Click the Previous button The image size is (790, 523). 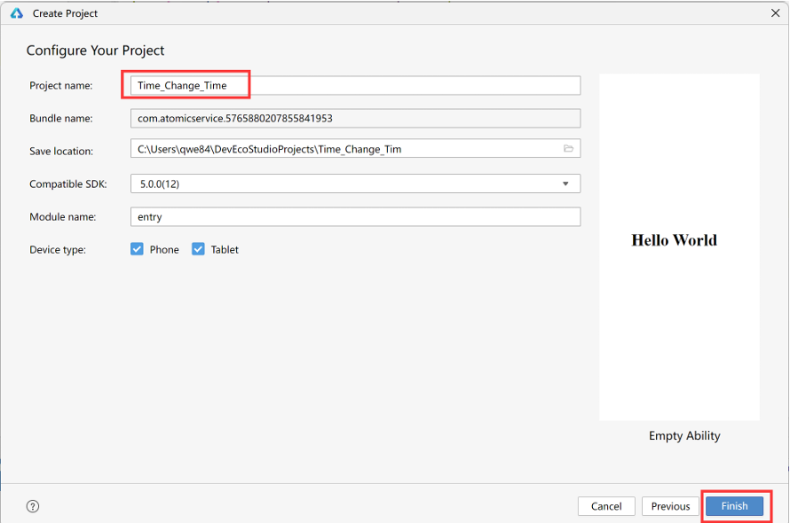[670, 506]
